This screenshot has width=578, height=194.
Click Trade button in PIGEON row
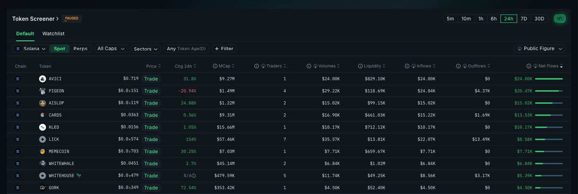(x=151, y=91)
